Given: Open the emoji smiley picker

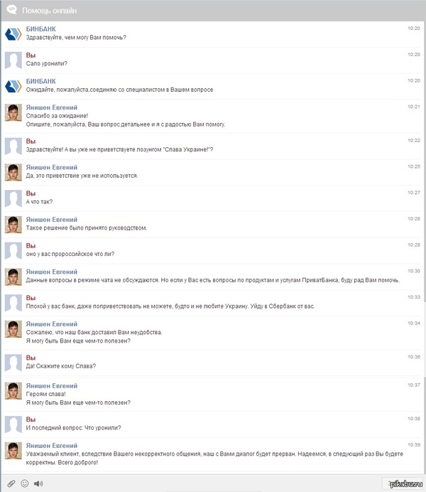Looking at the screenshot, I should point(25,483).
